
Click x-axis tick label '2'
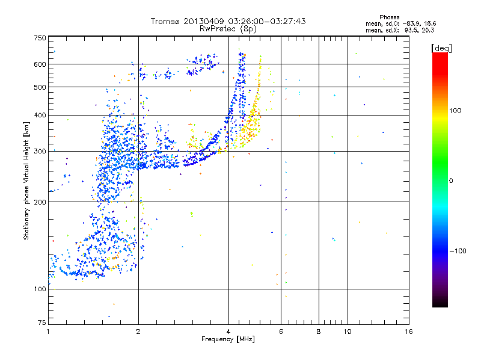coord(138,332)
